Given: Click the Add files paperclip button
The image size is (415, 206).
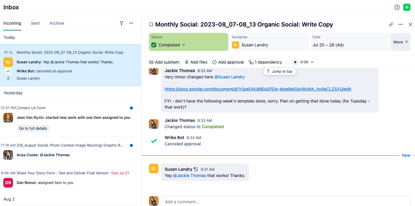Looking at the screenshot, I should click(x=196, y=62).
